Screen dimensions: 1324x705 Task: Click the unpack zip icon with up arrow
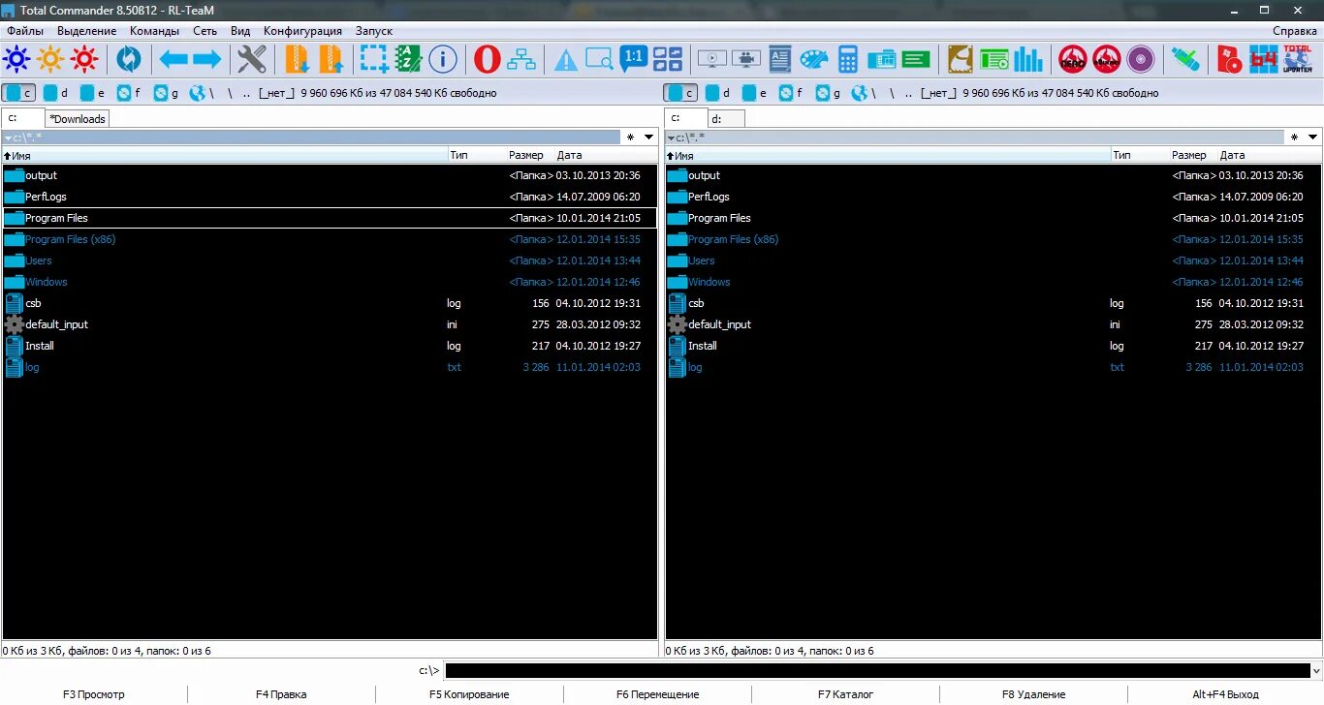click(331, 60)
